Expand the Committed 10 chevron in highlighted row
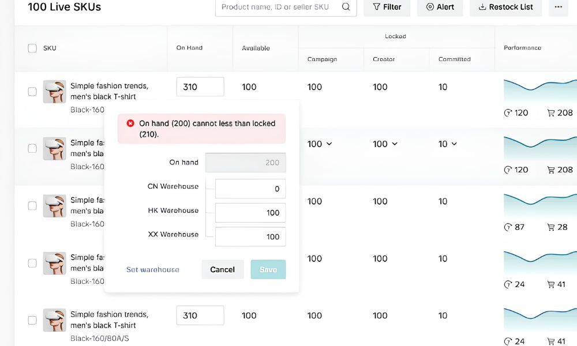Image resolution: width=577 pixels, height=346 pixels. pyautogui.click(x=454, y=144)
